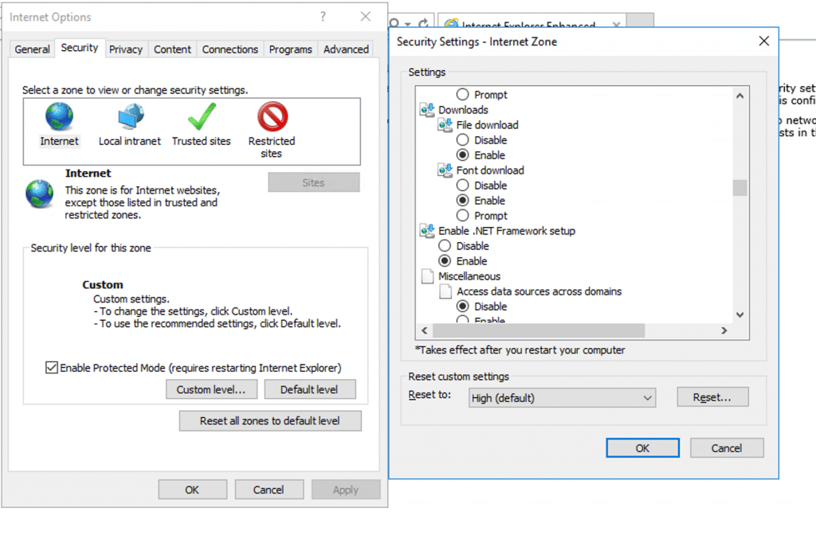Click the Custom level button
This screenshot has height=539, width=816.
210,389
